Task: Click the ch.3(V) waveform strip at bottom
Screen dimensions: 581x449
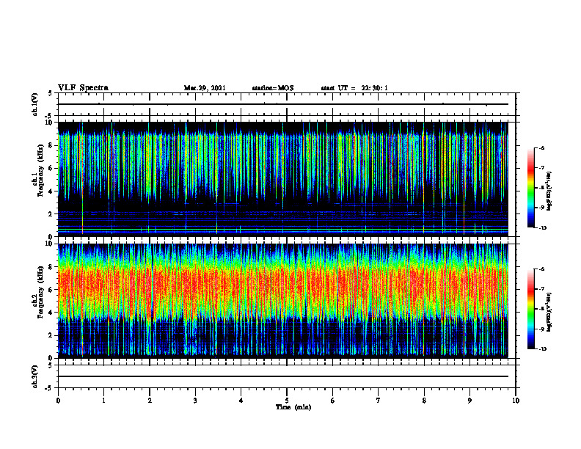Action: click(x=287, y=376)
